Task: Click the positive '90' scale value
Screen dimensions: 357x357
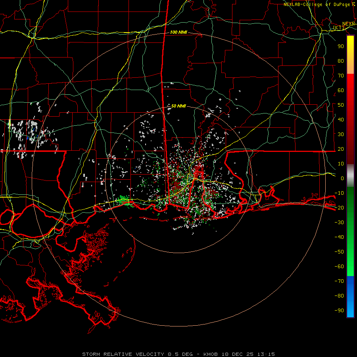Action: [341, 46]
